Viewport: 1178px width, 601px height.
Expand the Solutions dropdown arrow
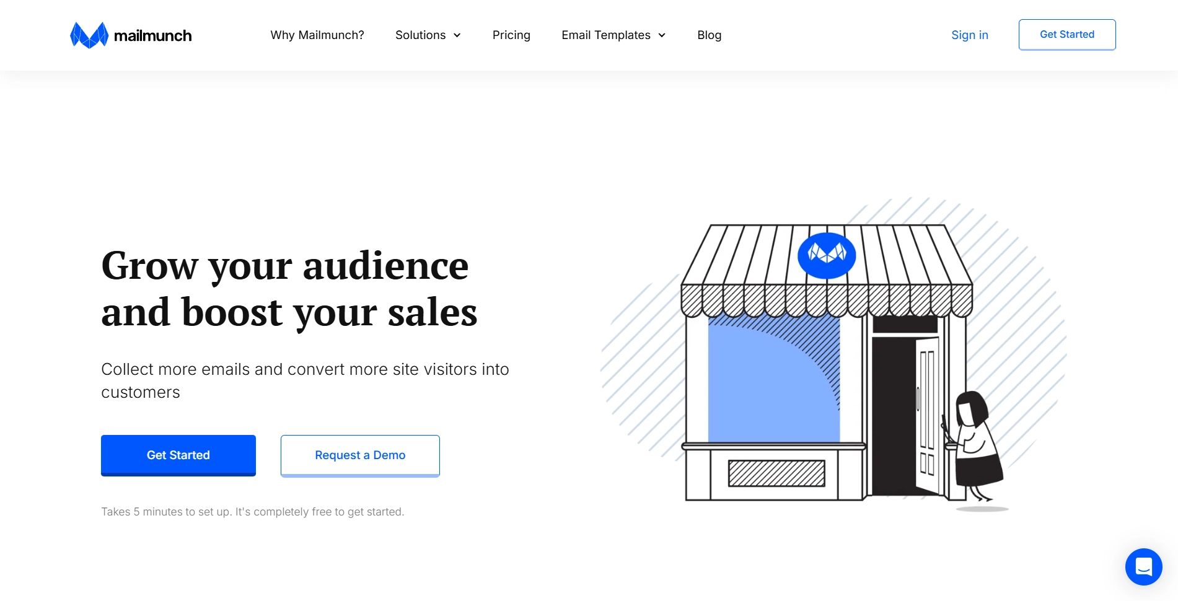457,35
